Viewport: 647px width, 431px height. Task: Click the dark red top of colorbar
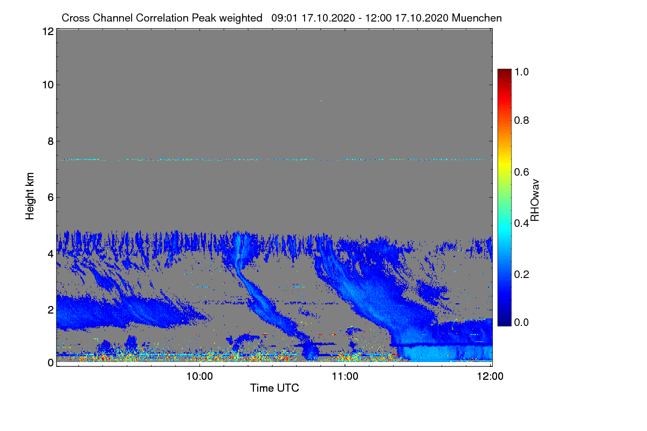click(504, 73)
